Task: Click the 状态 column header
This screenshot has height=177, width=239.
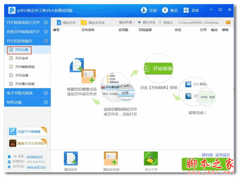Action: click(x=178, y=30)
